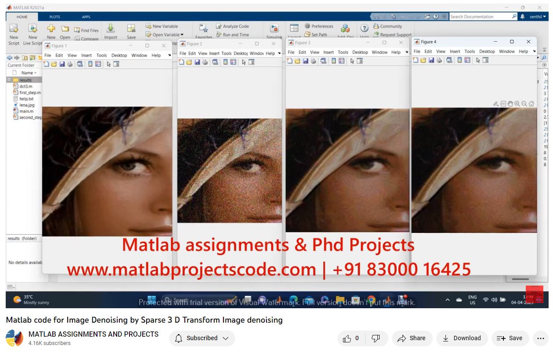The image size is (553, 352).
Task: Click the channel avatar thumbnail
Action: (x=14, y=338)
